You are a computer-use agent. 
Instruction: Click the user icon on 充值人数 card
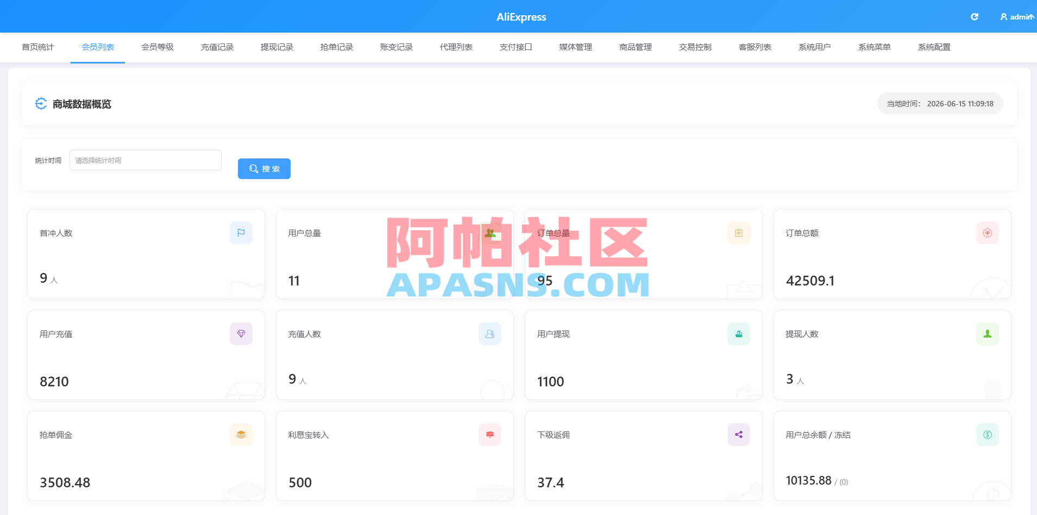click(490, 334)
